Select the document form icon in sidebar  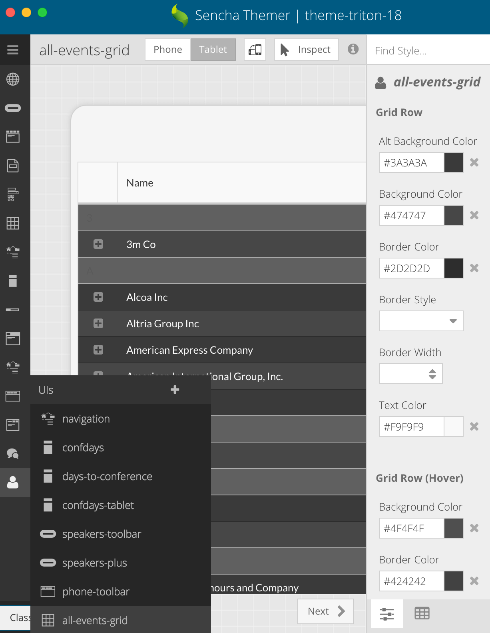(x=13, y=166)
